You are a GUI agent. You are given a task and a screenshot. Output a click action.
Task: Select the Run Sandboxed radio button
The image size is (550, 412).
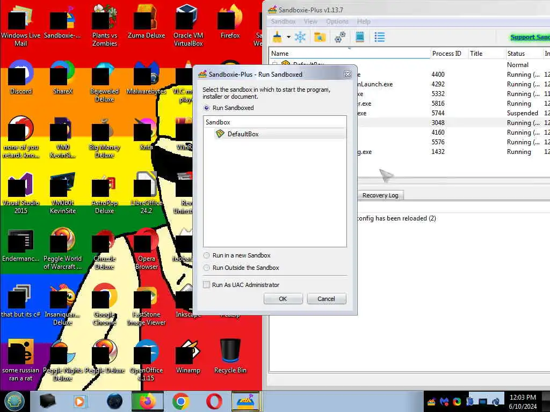pyautogui.click(x=207, y=108)
